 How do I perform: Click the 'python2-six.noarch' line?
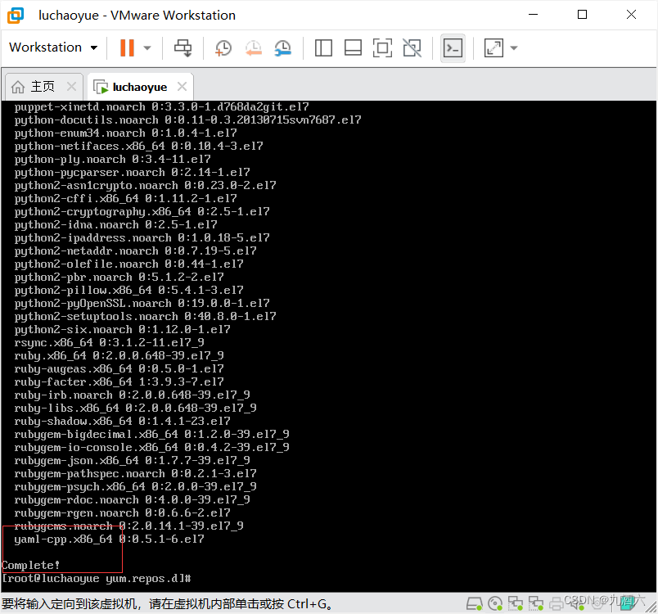pos(122,329)
